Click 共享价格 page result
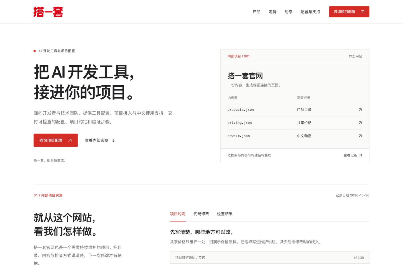Image resolution: width=403 pixels, height=265 pixels. pyautogui.click(x=304, y=123)
